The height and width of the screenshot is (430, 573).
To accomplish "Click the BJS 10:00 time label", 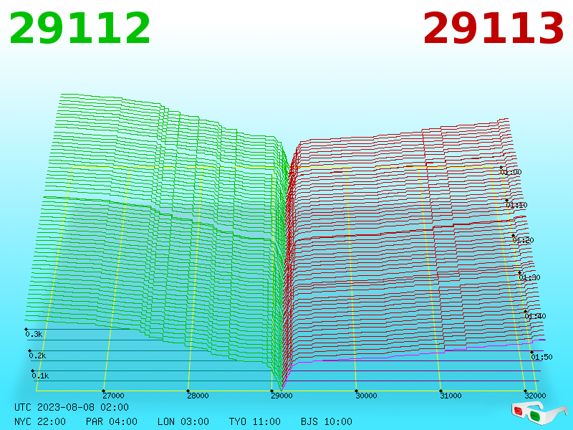I will 327,421.
